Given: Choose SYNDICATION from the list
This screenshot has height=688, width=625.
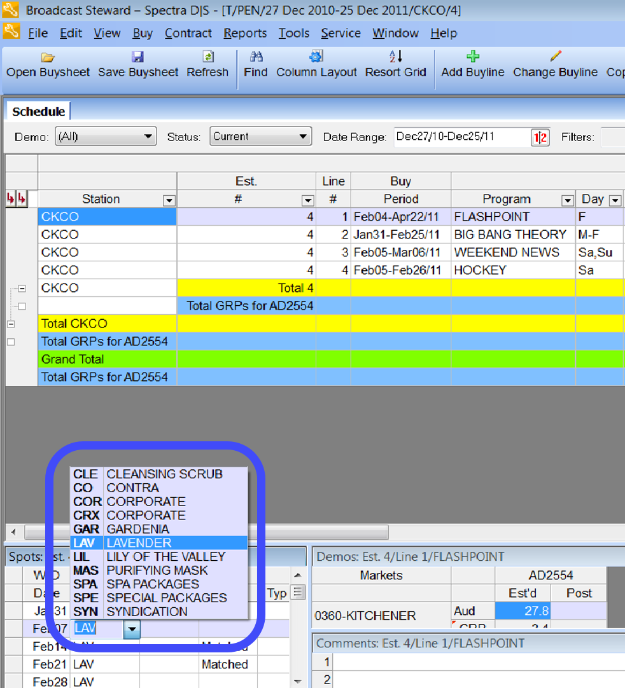Looking at the screenshot, I should click(159, 611).
